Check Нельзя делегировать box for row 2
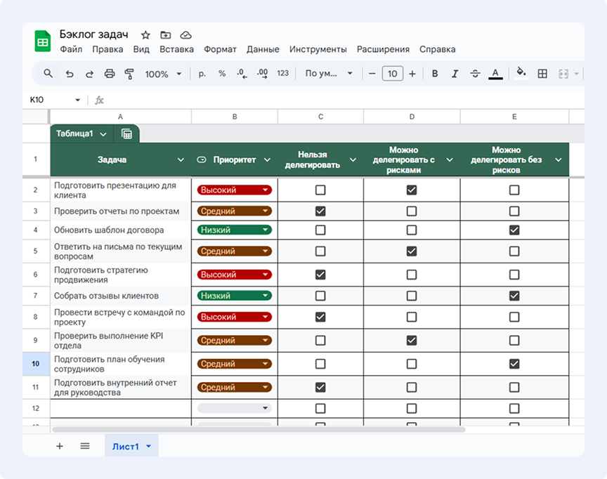The height and width of the screenshot is (479, 607). [320, 190]
